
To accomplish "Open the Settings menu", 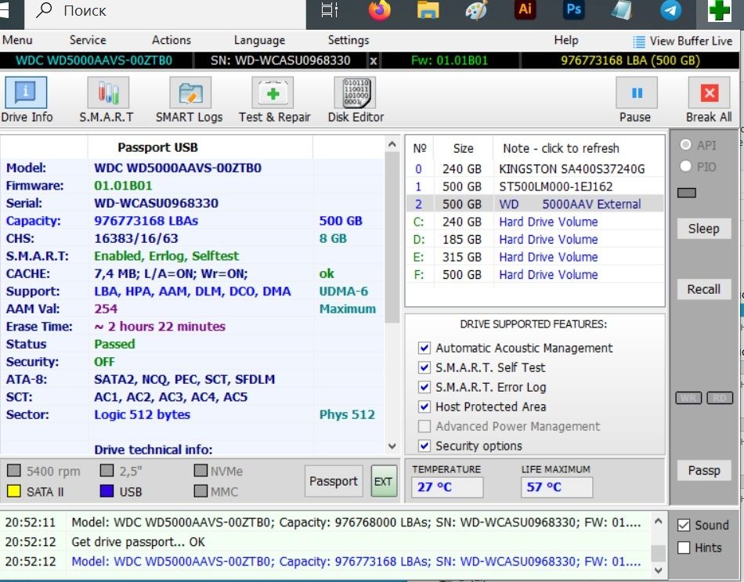I will [x=349, y=40].
